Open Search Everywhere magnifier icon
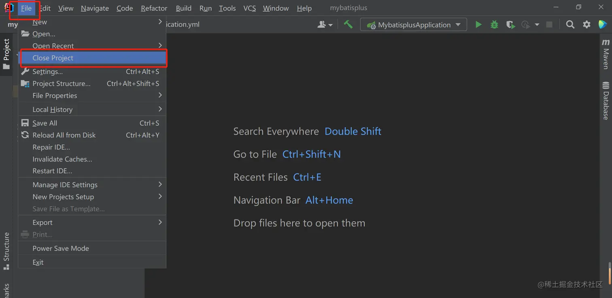The width and height of the screenshot is (612, 298). point(570,25)
